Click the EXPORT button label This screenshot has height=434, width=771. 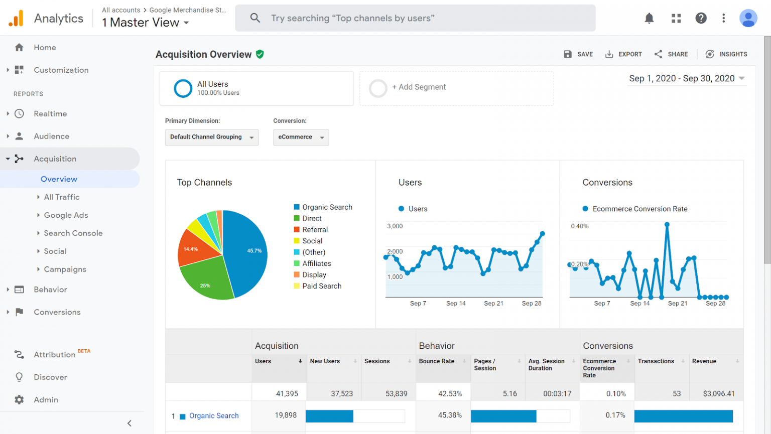pos(630,54)
